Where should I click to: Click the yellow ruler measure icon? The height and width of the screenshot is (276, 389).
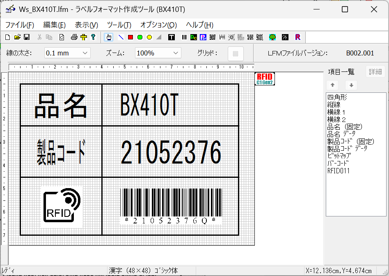click(x=84, y=37)
